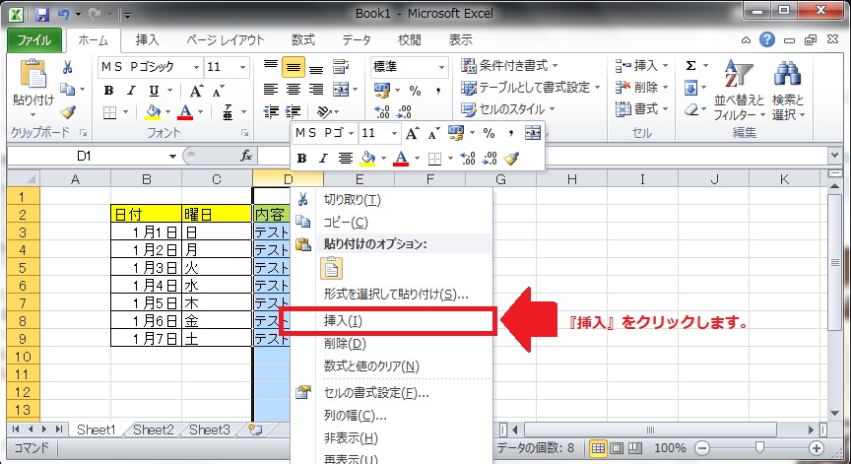Click the ribbon font color A button

pyautogui.click(x=185, y=112)
